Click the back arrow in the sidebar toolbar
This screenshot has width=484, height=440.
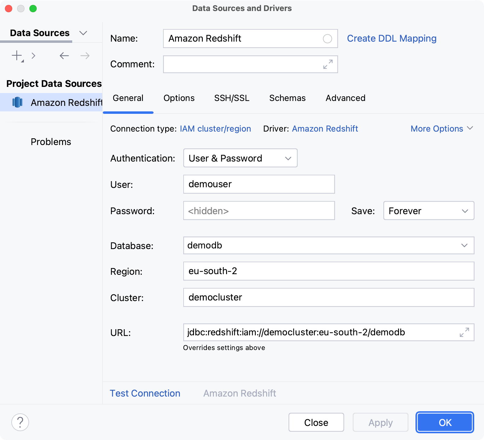tap(64, 56)
